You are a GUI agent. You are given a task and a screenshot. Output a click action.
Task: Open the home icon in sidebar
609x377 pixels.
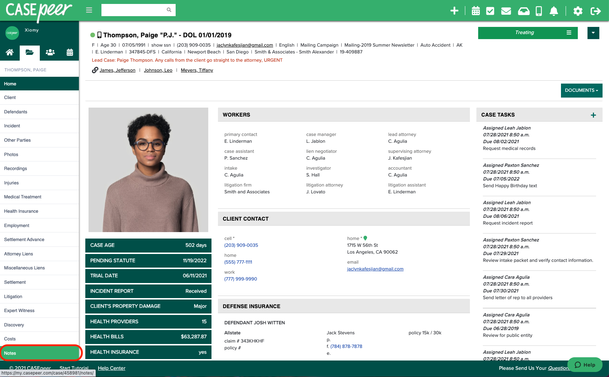pos(10,52)
